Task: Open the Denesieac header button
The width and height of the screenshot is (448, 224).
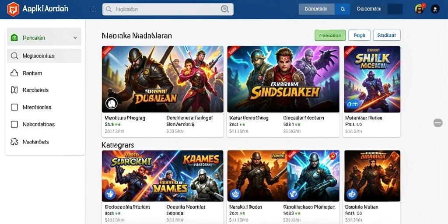Action: tap(316, 9)
